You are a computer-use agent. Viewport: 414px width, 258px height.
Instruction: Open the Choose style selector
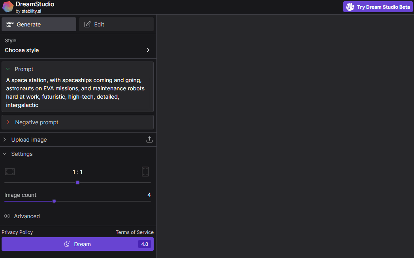77,50
